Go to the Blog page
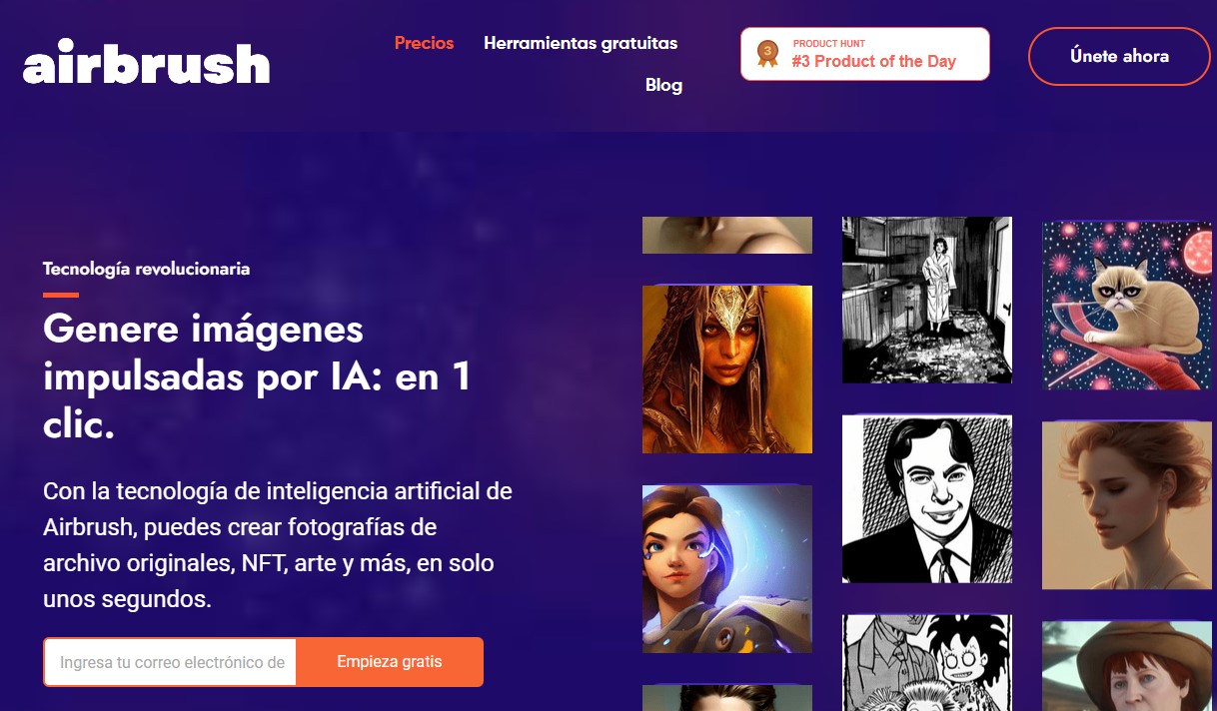Viewport: 1217px width, 711px height. coord(663,85)
